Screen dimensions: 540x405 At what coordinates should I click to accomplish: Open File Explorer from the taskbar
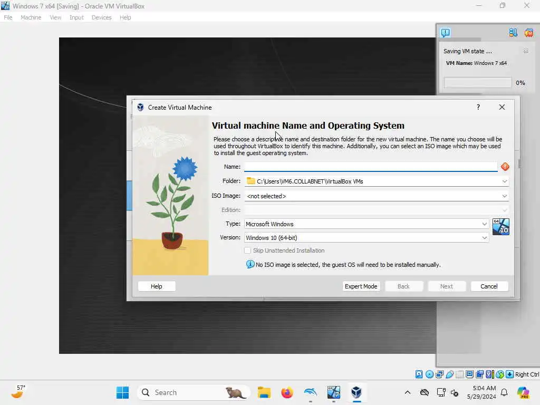[x=264, y=392]
